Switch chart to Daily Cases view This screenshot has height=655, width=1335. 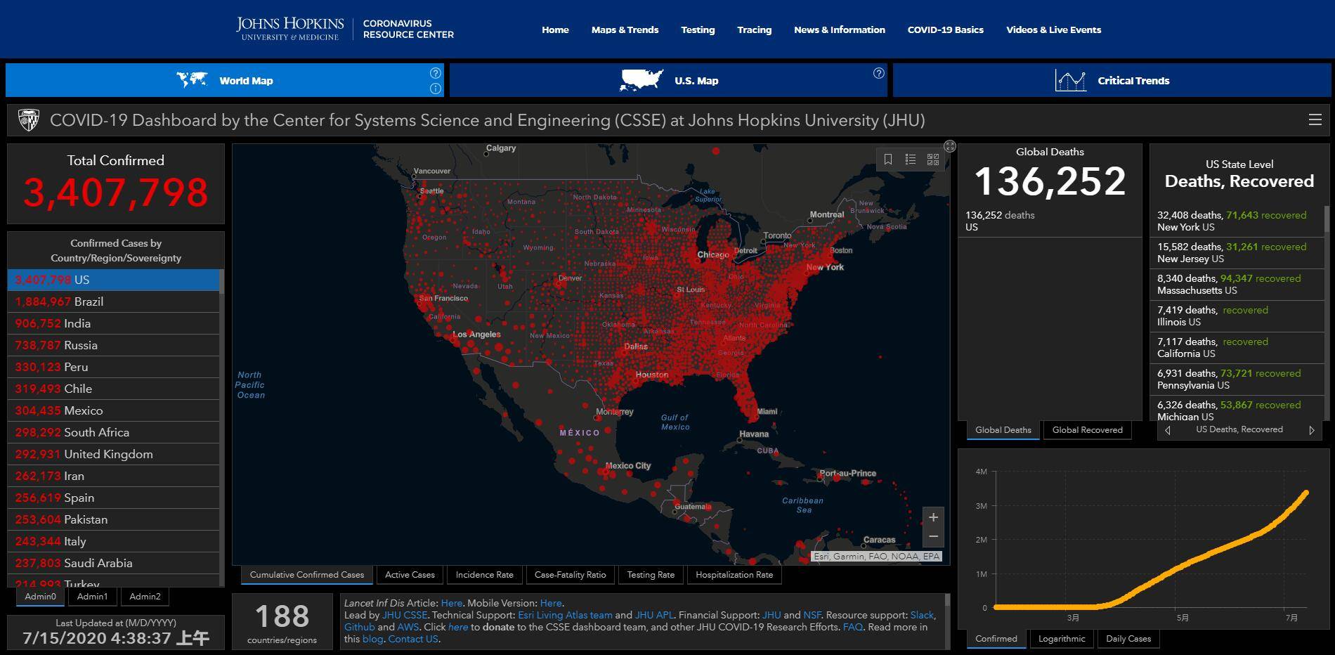coord(1128,639)
